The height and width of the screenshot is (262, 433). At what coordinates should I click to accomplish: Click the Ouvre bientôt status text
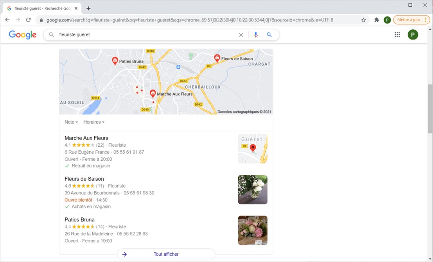pyautogui.click(x=79, y=200)
